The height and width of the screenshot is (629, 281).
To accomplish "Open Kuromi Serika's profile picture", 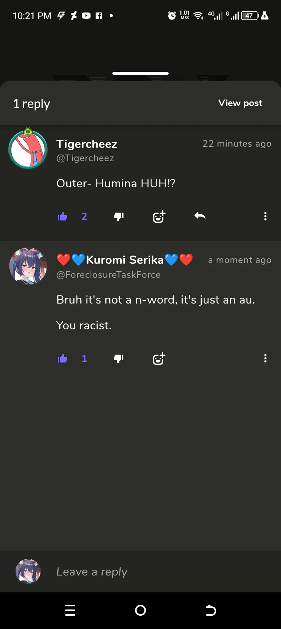I will (28, 266).
